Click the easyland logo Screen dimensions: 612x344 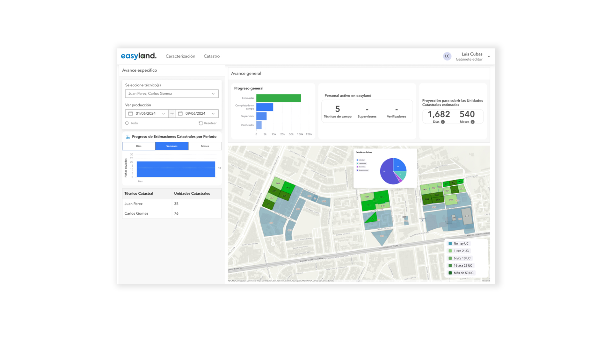pyautogui.click(x=139, y=56)
